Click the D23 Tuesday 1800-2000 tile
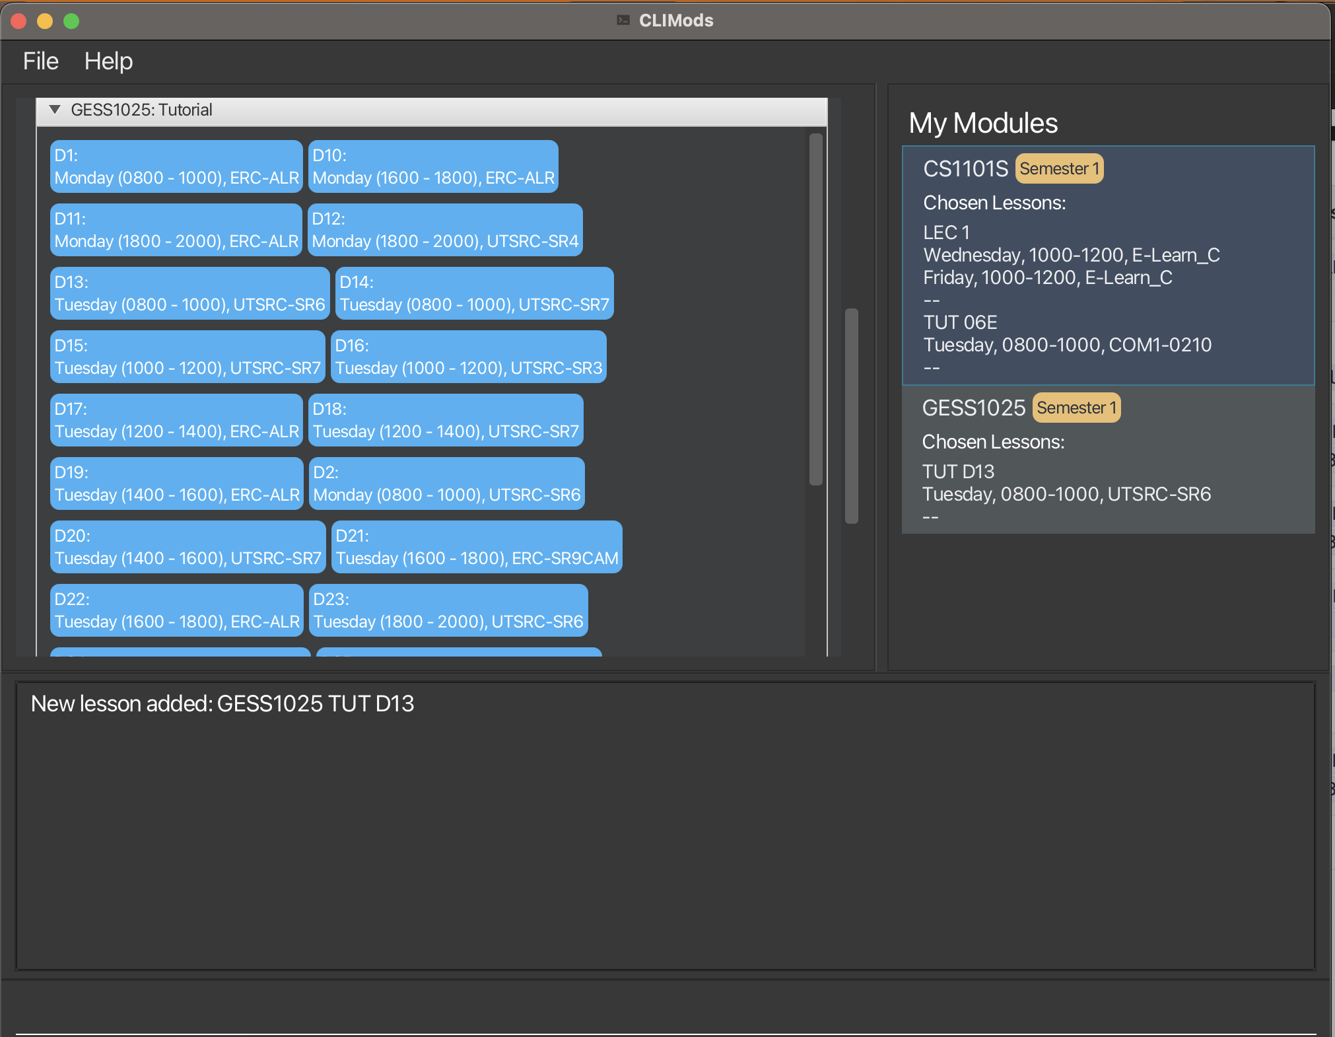Viewport: 1335px width, 1037px height. point(448,610)
